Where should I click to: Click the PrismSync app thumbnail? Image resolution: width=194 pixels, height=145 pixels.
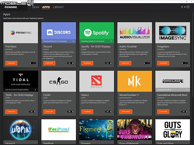click(x=21, y=33)
